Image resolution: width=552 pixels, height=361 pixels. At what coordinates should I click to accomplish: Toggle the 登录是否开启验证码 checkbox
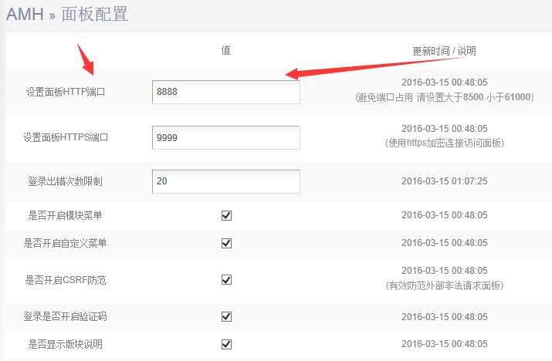[226, 316]
